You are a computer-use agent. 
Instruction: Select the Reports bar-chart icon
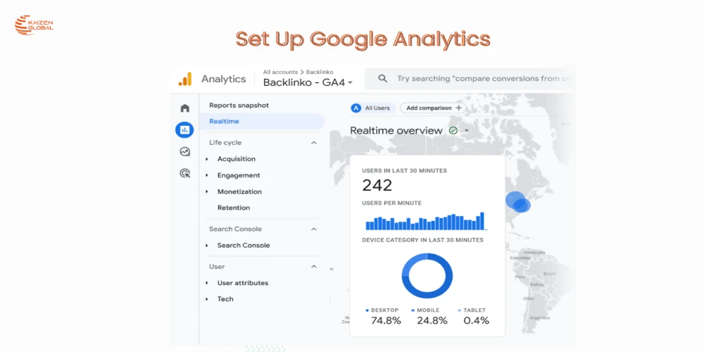coord(184,130)
